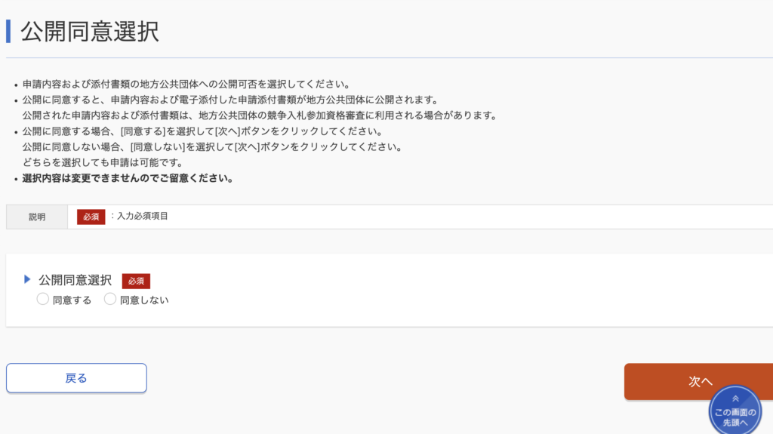Proceed with the orange 次へ button
The width and height of the screenshot is (773, 434).
[x=698, y=381]
